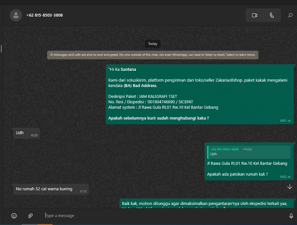297x225 pixels.
Task: Click the green phone number in quoted reply
Action: (x=224, y=149)
